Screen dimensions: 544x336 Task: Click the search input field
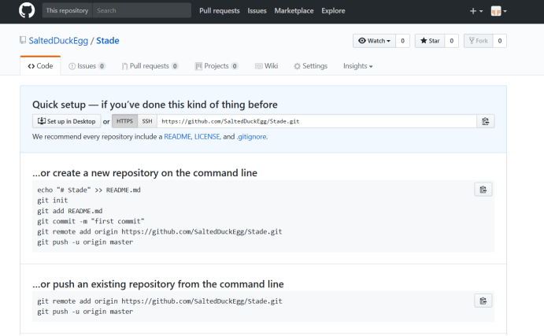[x=142, y=10]
